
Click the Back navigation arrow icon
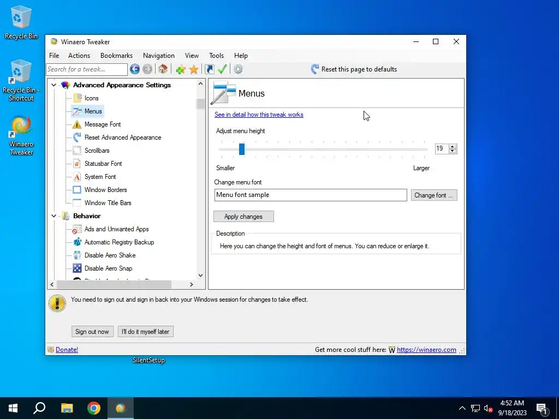click(134, 69)
